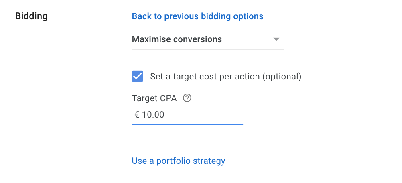402x183 pixels.
Task: Open the Maximise conversions bid strategy dropdown
Action: [208, 39]
